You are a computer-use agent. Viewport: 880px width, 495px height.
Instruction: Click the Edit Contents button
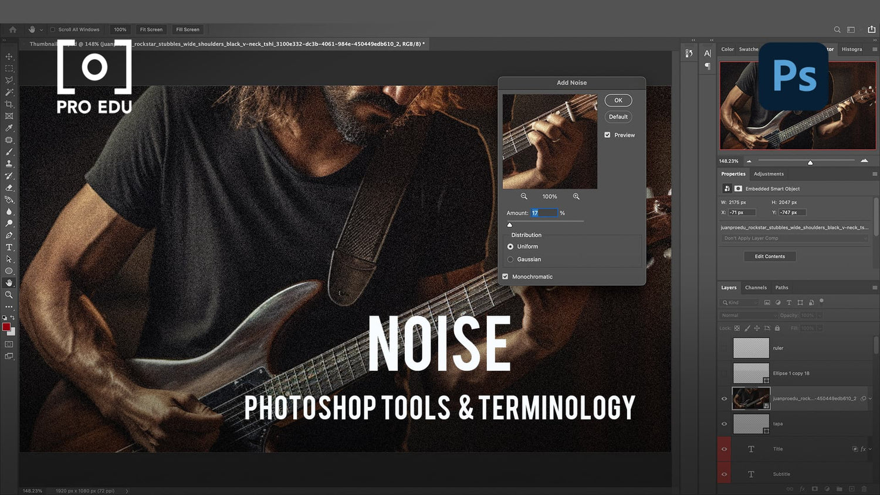(770, 256)
